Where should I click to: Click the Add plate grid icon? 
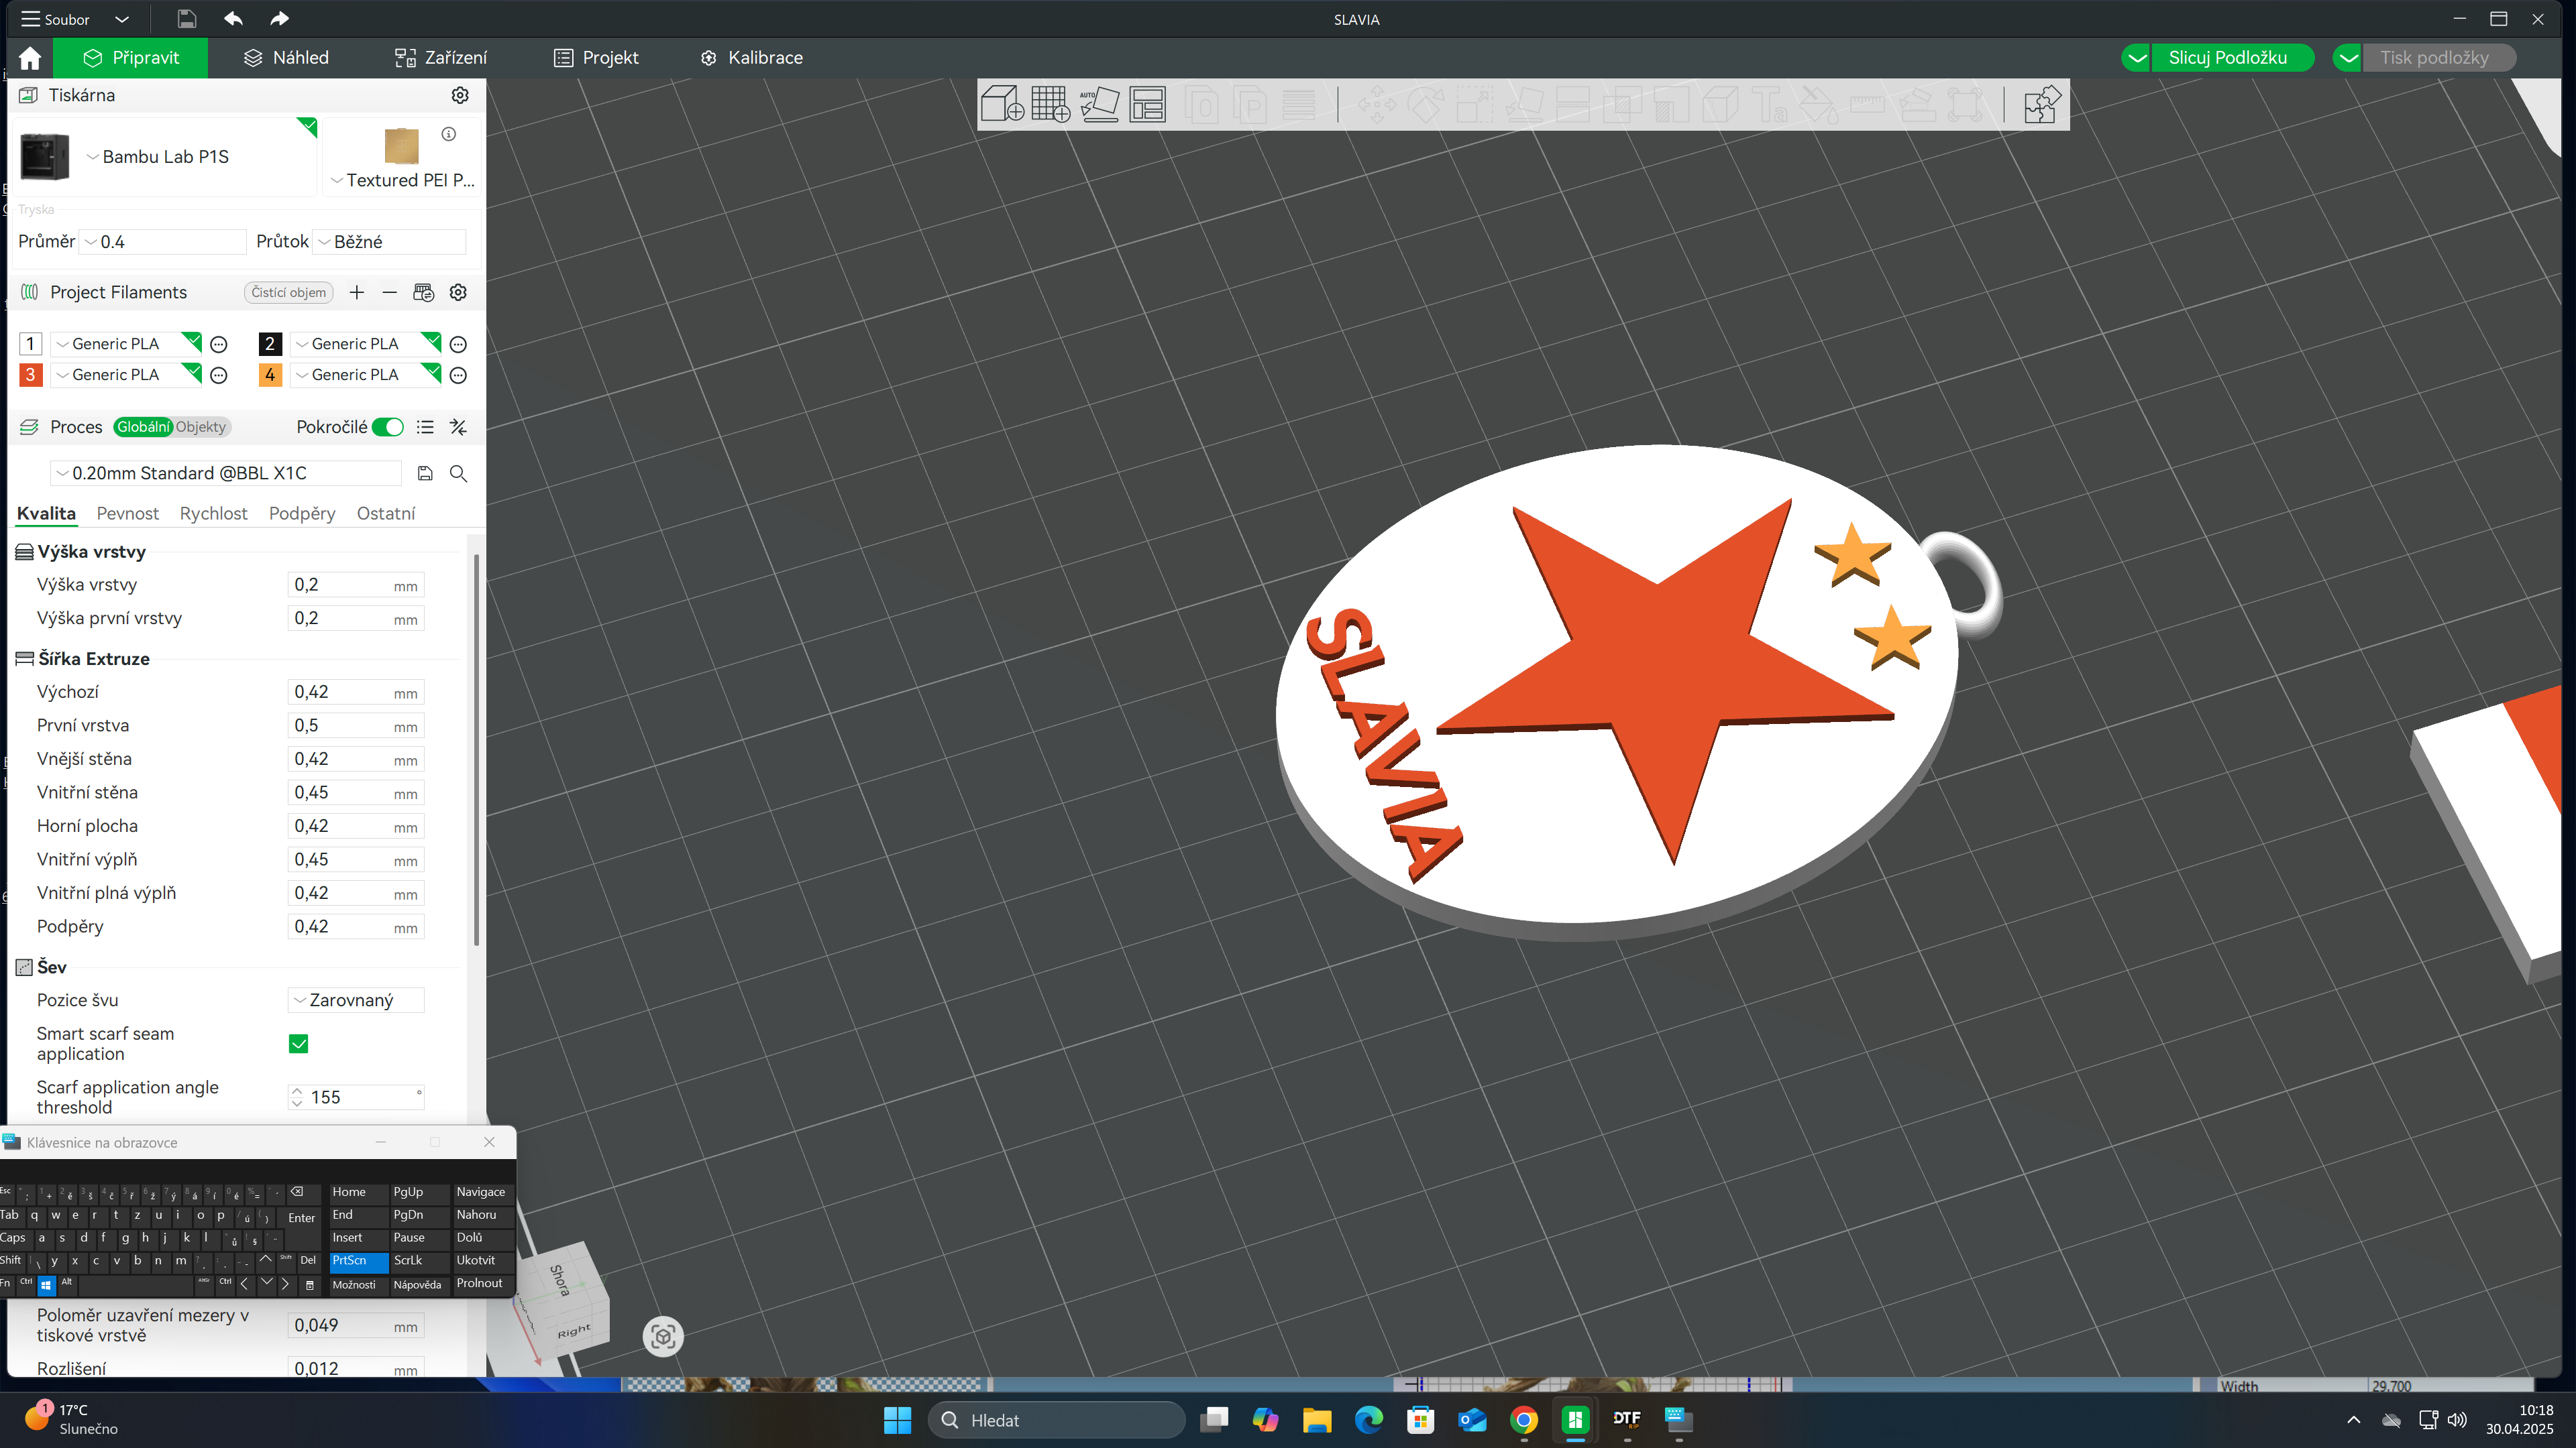point(1050,104)
